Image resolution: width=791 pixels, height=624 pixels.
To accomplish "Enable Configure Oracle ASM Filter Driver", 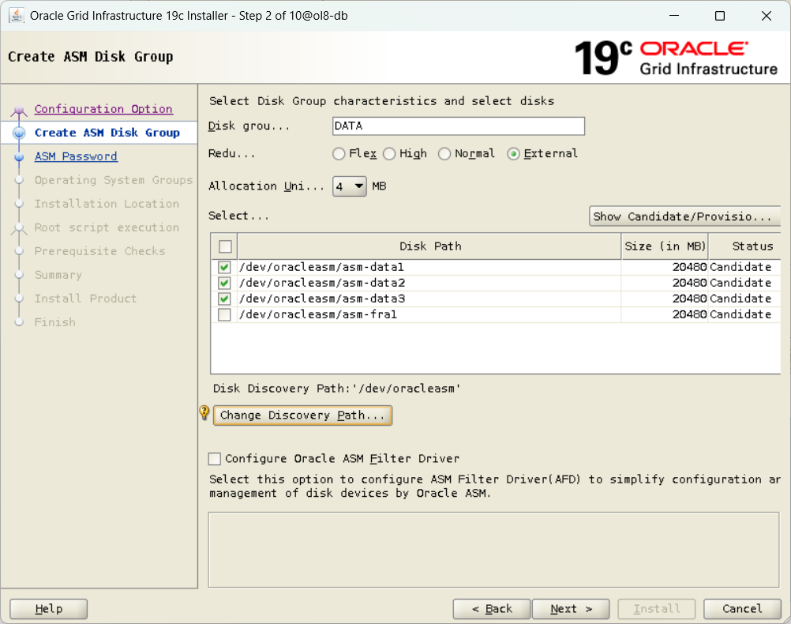I will coord(215,458).
